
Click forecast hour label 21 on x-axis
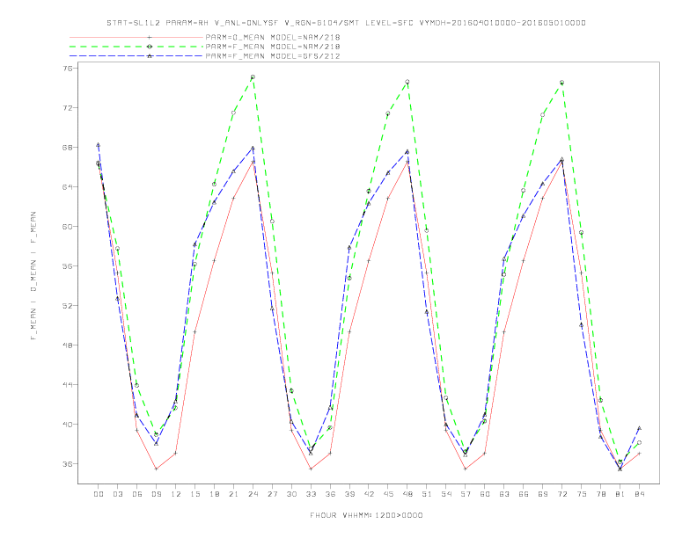tap(233, 494)
